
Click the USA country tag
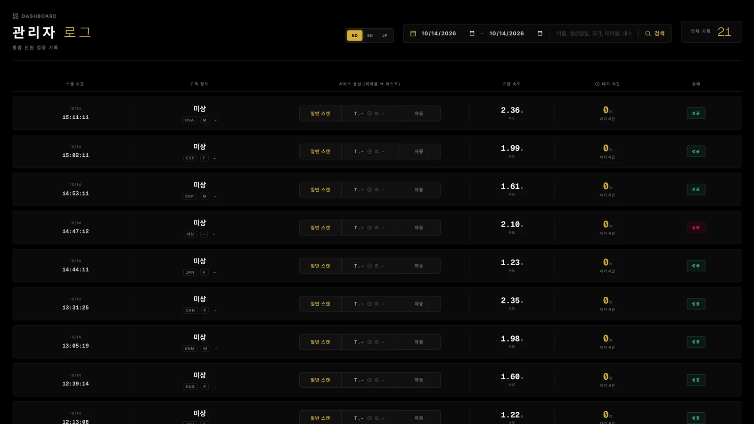coord(189,120)
